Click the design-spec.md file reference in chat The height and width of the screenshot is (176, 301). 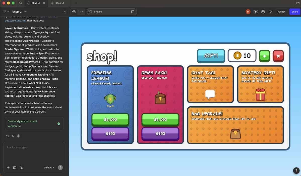coord(15,21)
